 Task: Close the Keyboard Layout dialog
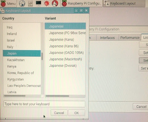(86, 11)
